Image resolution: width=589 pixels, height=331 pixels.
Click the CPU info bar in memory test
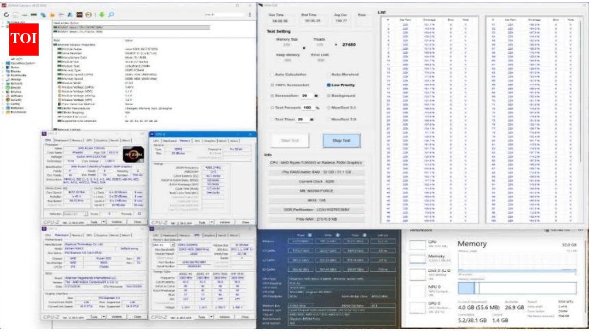coord(316,163)
